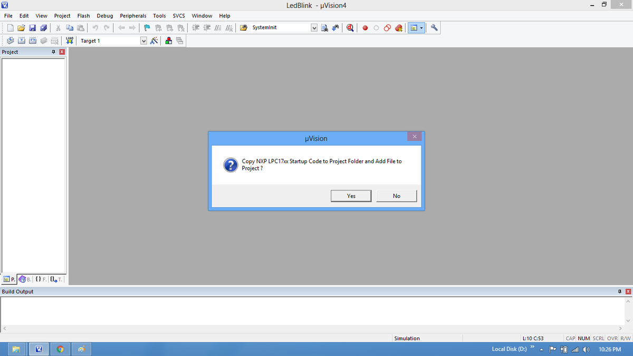The width and height of the screenshot is (633, 356).
Task: Open Chrome from the taskbar
Action: [61, 349]
